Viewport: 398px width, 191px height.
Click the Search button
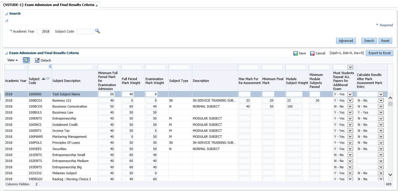point(369,41)
